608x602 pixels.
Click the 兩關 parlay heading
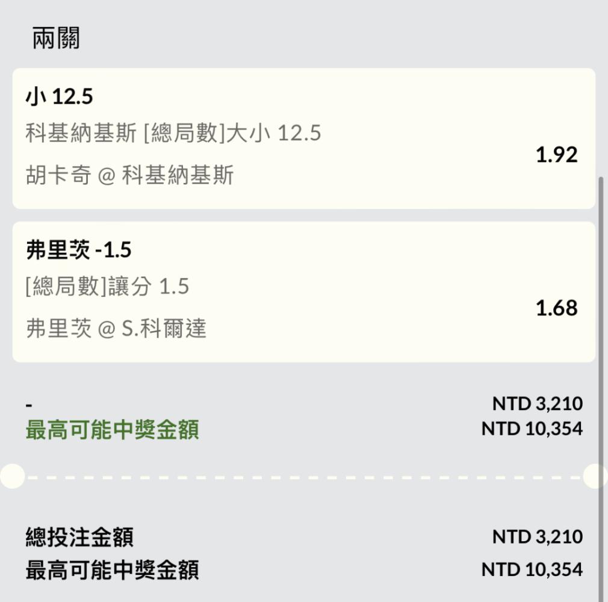click(x=56, y=38)
